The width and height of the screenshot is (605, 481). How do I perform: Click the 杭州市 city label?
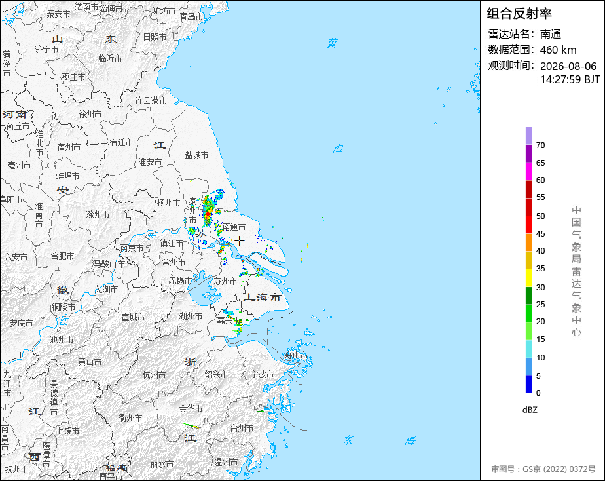click(x=154, y=375)
